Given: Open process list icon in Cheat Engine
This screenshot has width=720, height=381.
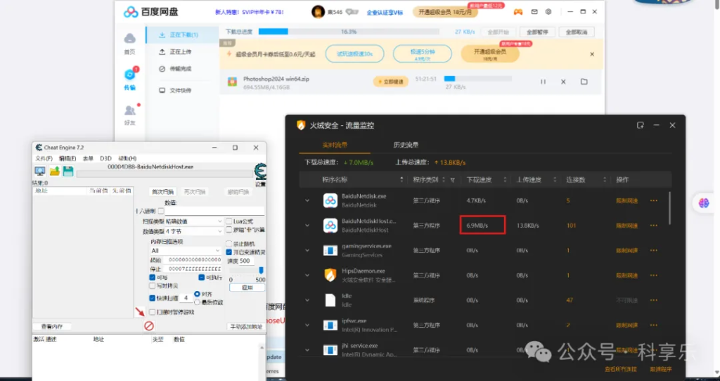Looking at the screenshot, I should 40,172.
